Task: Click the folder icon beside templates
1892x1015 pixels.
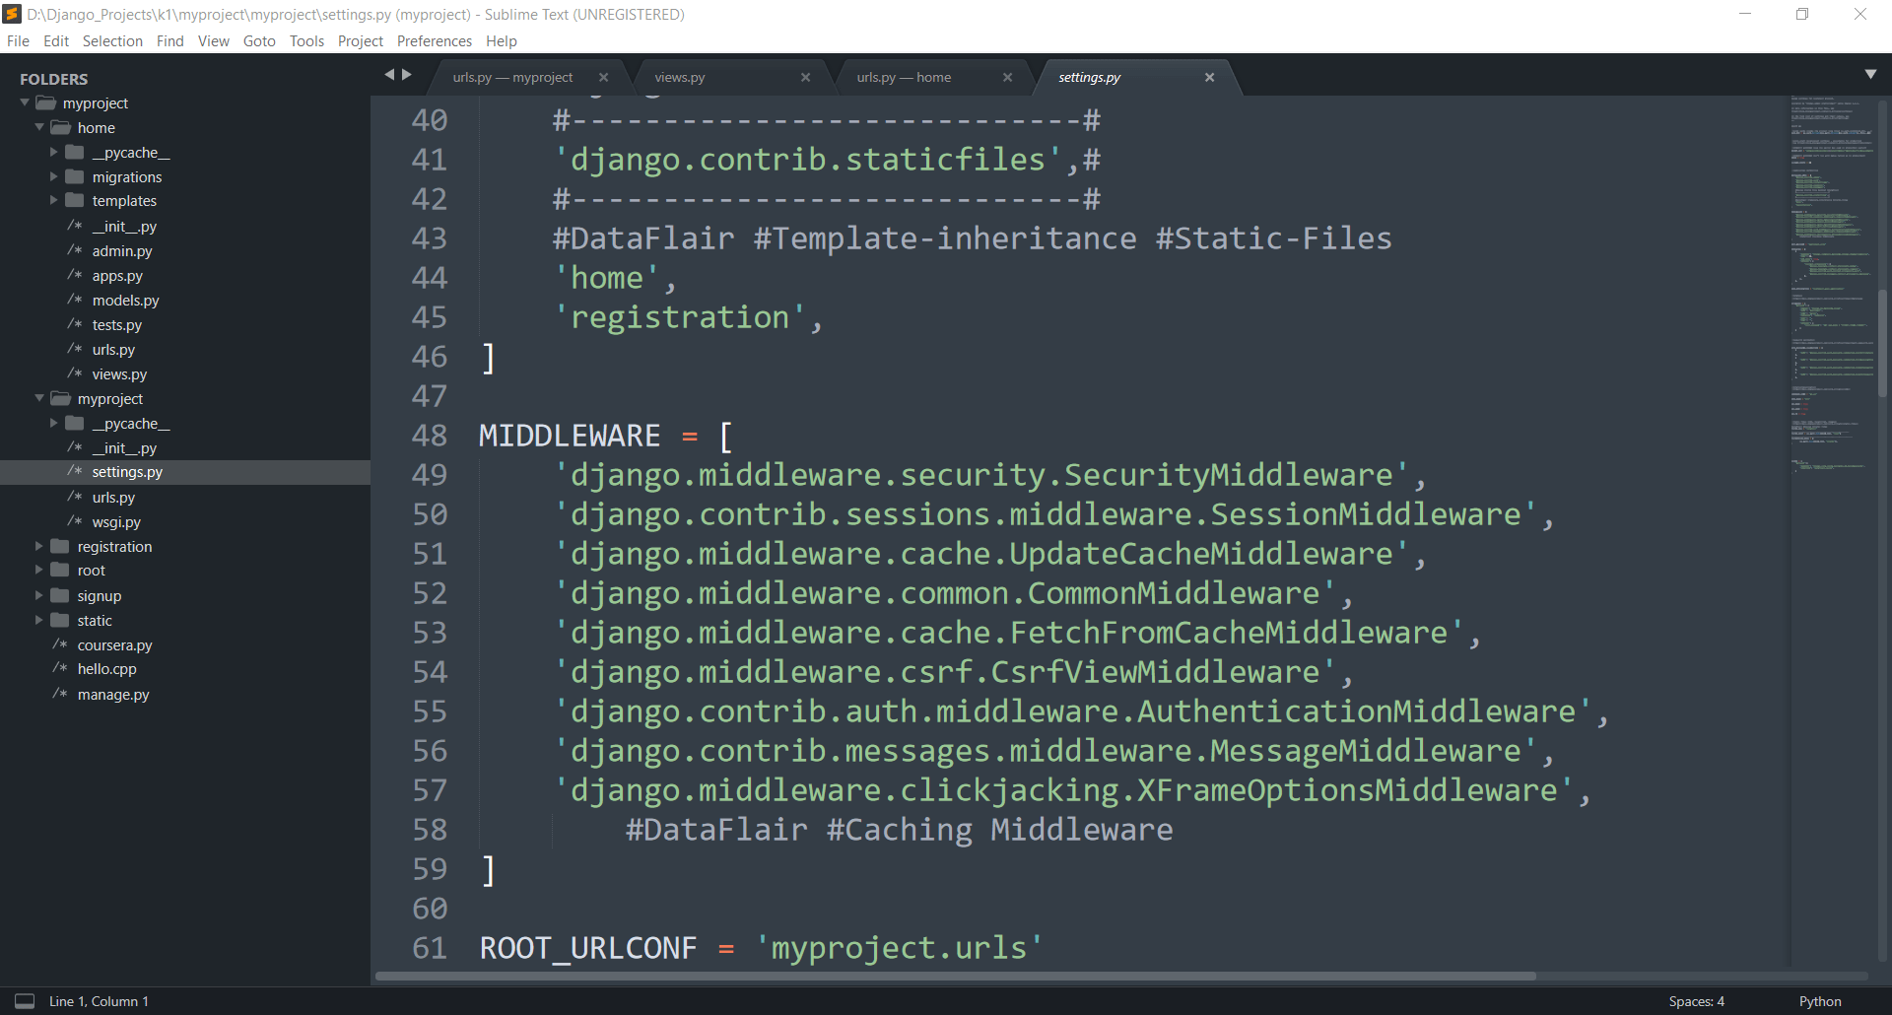Action: tap(77, 200)
